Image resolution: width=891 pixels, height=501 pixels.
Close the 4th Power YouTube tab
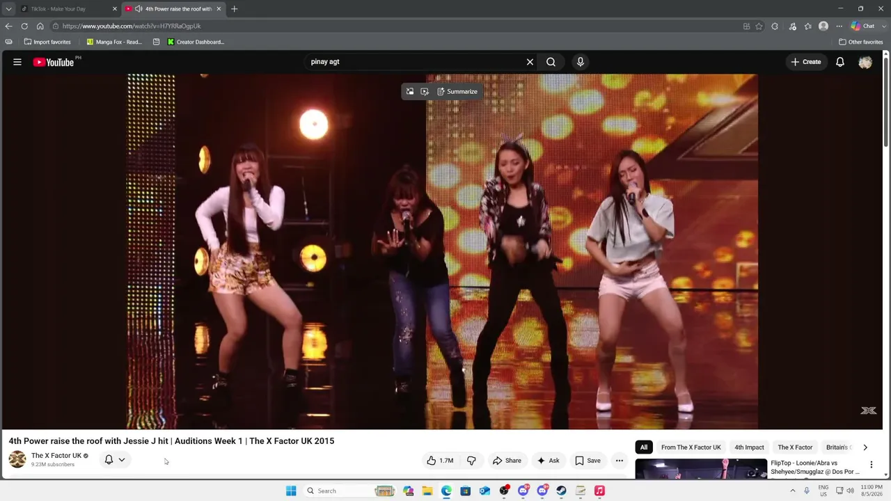tap(219, 9)
